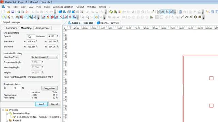Click the Open folder icon
The height and width of the screenshot is (122, 218).
pos(8,12)
